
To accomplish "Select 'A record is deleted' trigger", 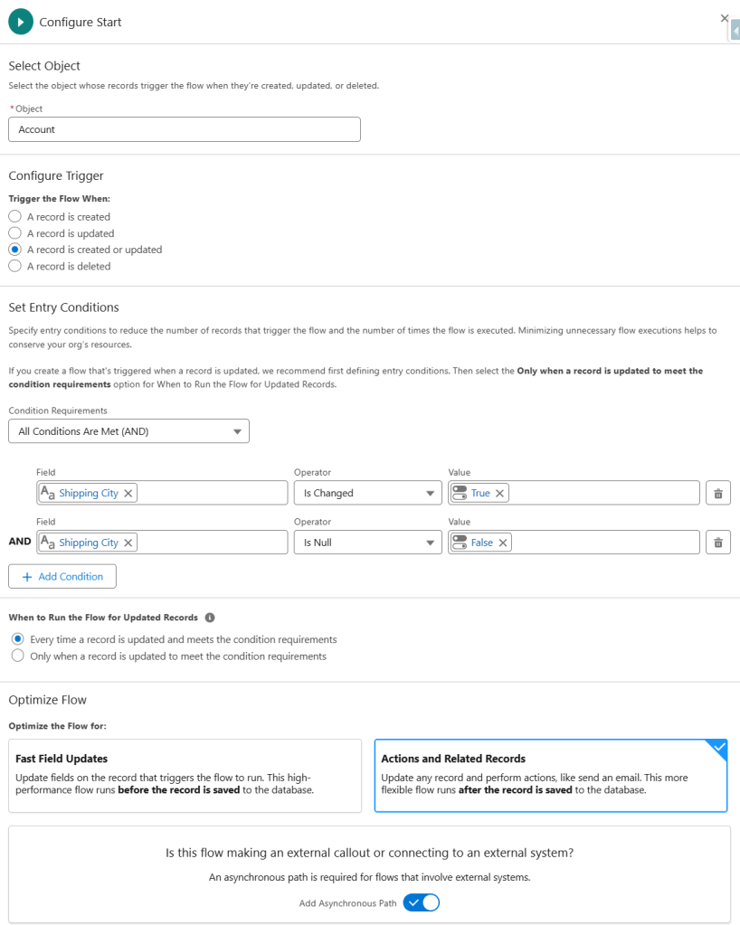I will (x=15, y=266).
